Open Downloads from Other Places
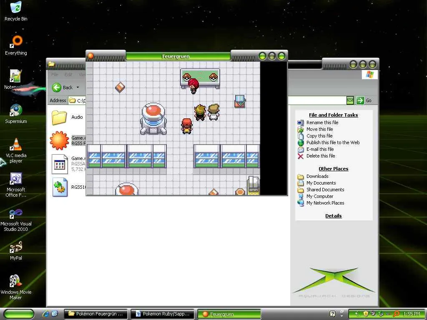 [x=317, y=176]
